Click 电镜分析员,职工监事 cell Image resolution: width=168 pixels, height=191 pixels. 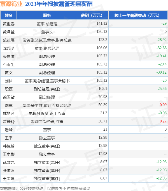pos(47,114)
